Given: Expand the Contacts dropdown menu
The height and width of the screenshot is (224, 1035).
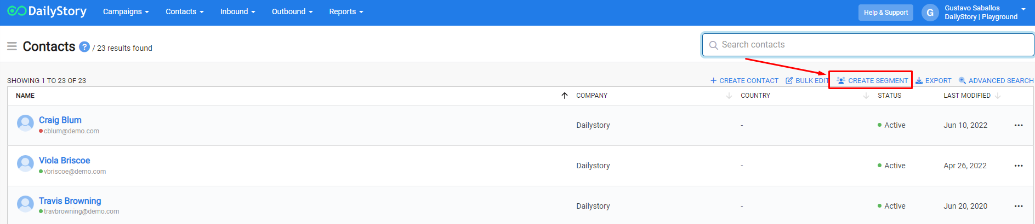Looking at the screenshot, I should [x=184, y=11].
